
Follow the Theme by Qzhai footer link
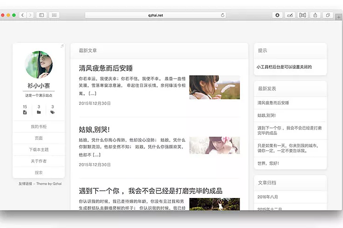(x=49, y=184)
